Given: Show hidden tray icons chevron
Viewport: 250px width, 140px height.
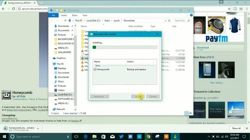Looking at the screenshot, I should pyautogui.click(x=209, y=136).
